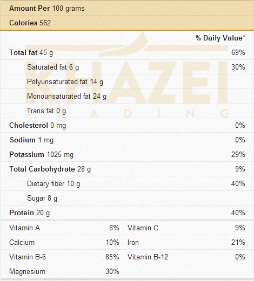This screenshot has height=281, width=254.
Task: Click the Sugar 8 g entry
Action: pyautogui.click(x=42, y=198)
